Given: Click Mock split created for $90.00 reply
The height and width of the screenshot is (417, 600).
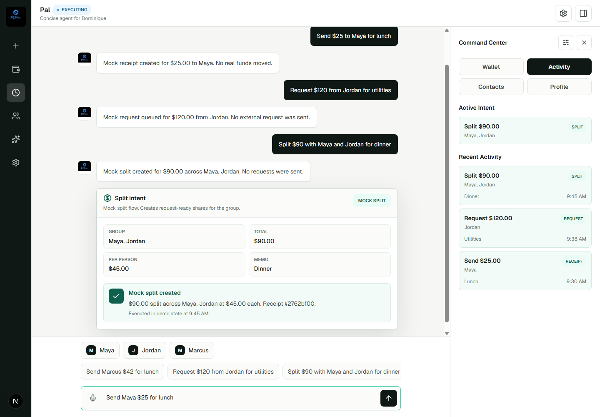Looking at the screenshot, I should [x=203, y=171].
